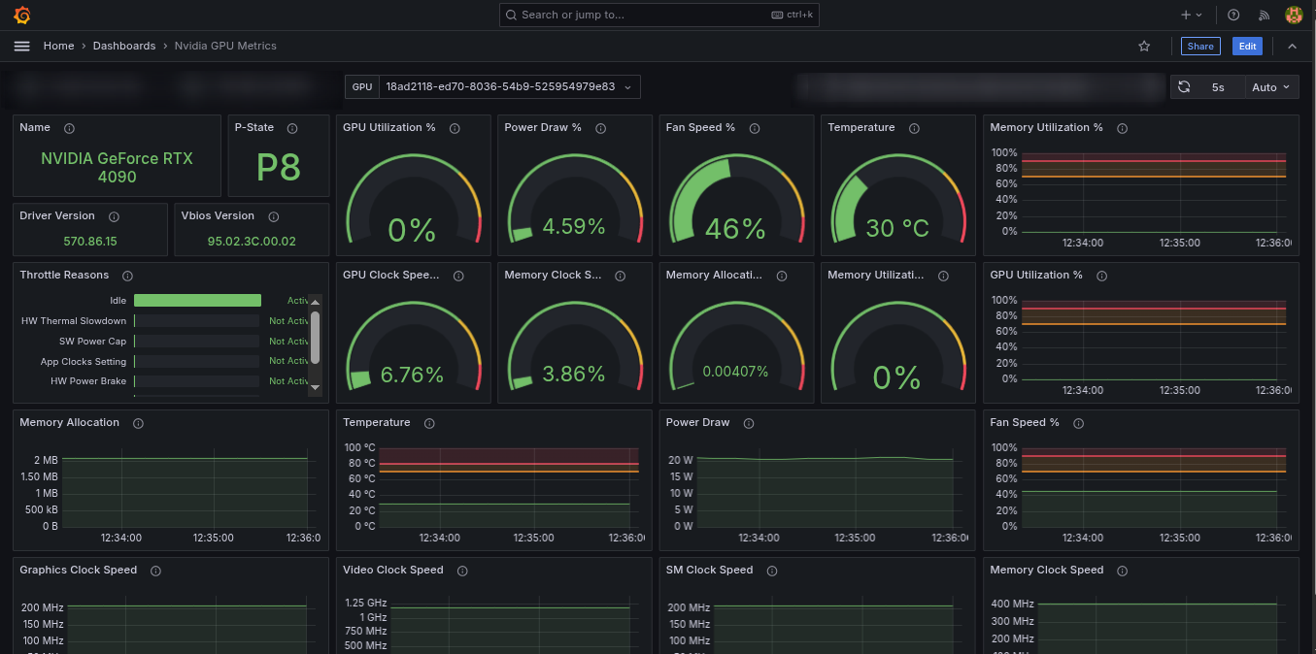Show info icon for GPU Utilization % gauge
1316x654 pixels.
click(x=455, y=128)
